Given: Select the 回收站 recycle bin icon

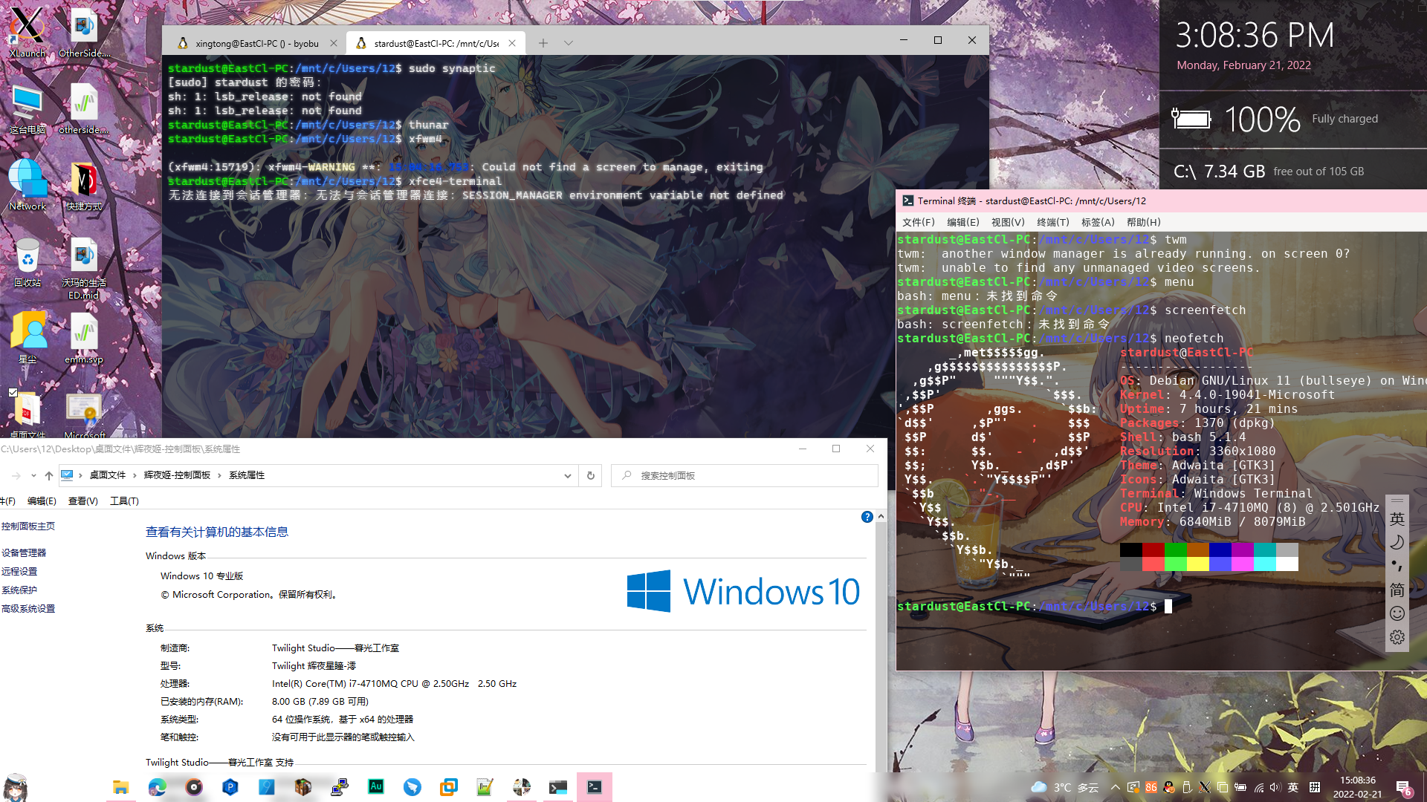Looking at the screenshot, I should click(x=27, y=262).
